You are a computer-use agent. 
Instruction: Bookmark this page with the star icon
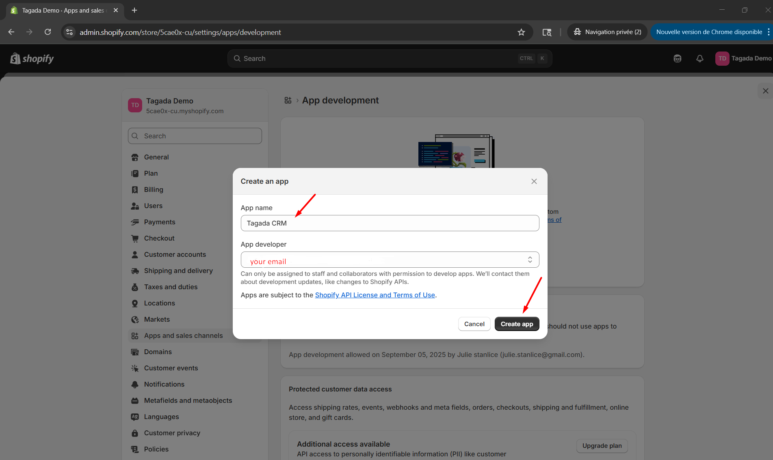tap(522, 32)
